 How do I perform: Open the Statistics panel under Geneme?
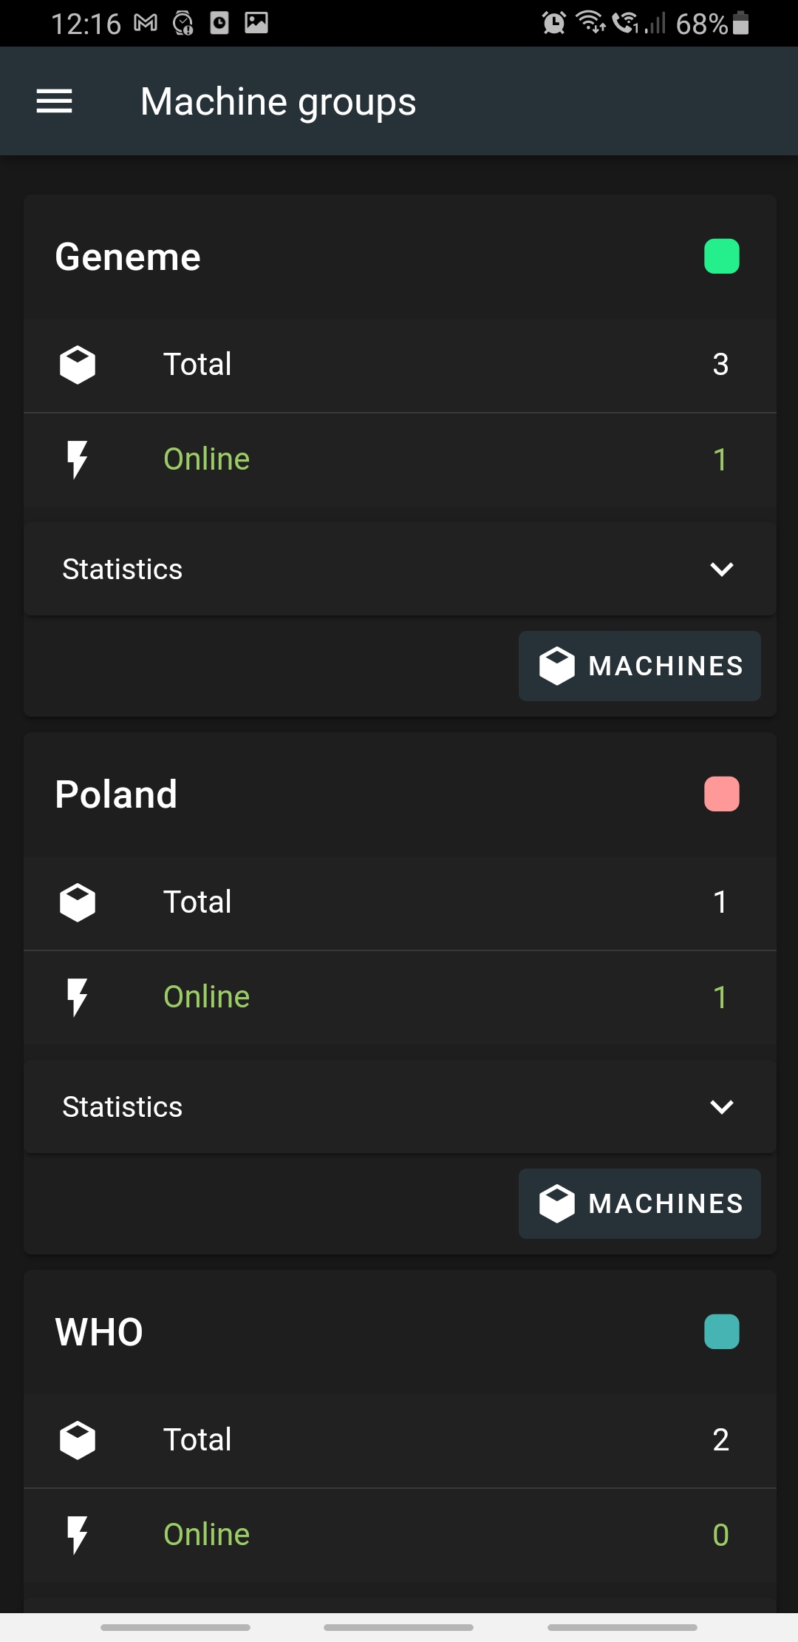[x=123, y=570]
